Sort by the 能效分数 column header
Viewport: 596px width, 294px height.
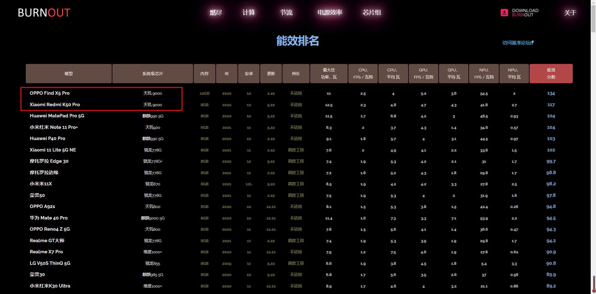point(551,74)
